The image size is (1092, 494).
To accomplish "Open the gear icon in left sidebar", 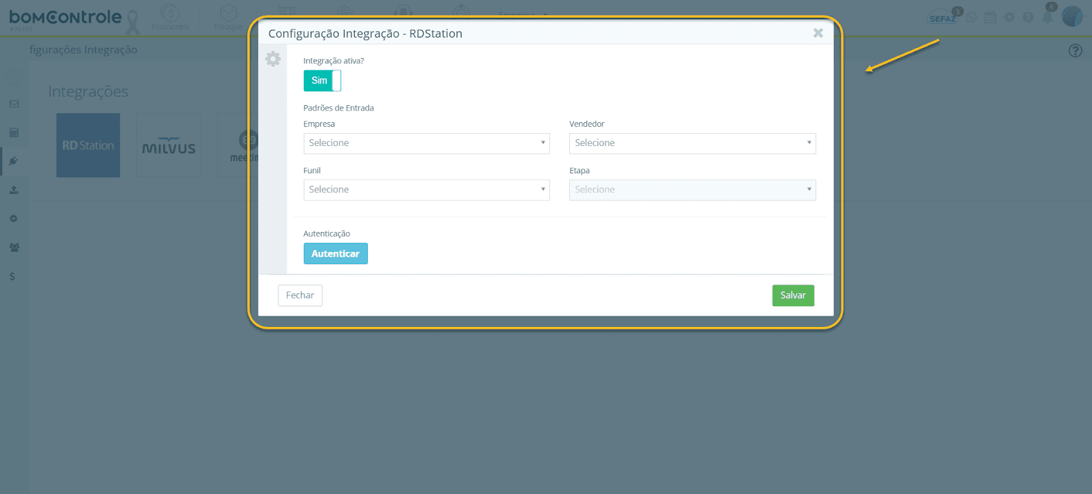I will [x=14, y=218].
